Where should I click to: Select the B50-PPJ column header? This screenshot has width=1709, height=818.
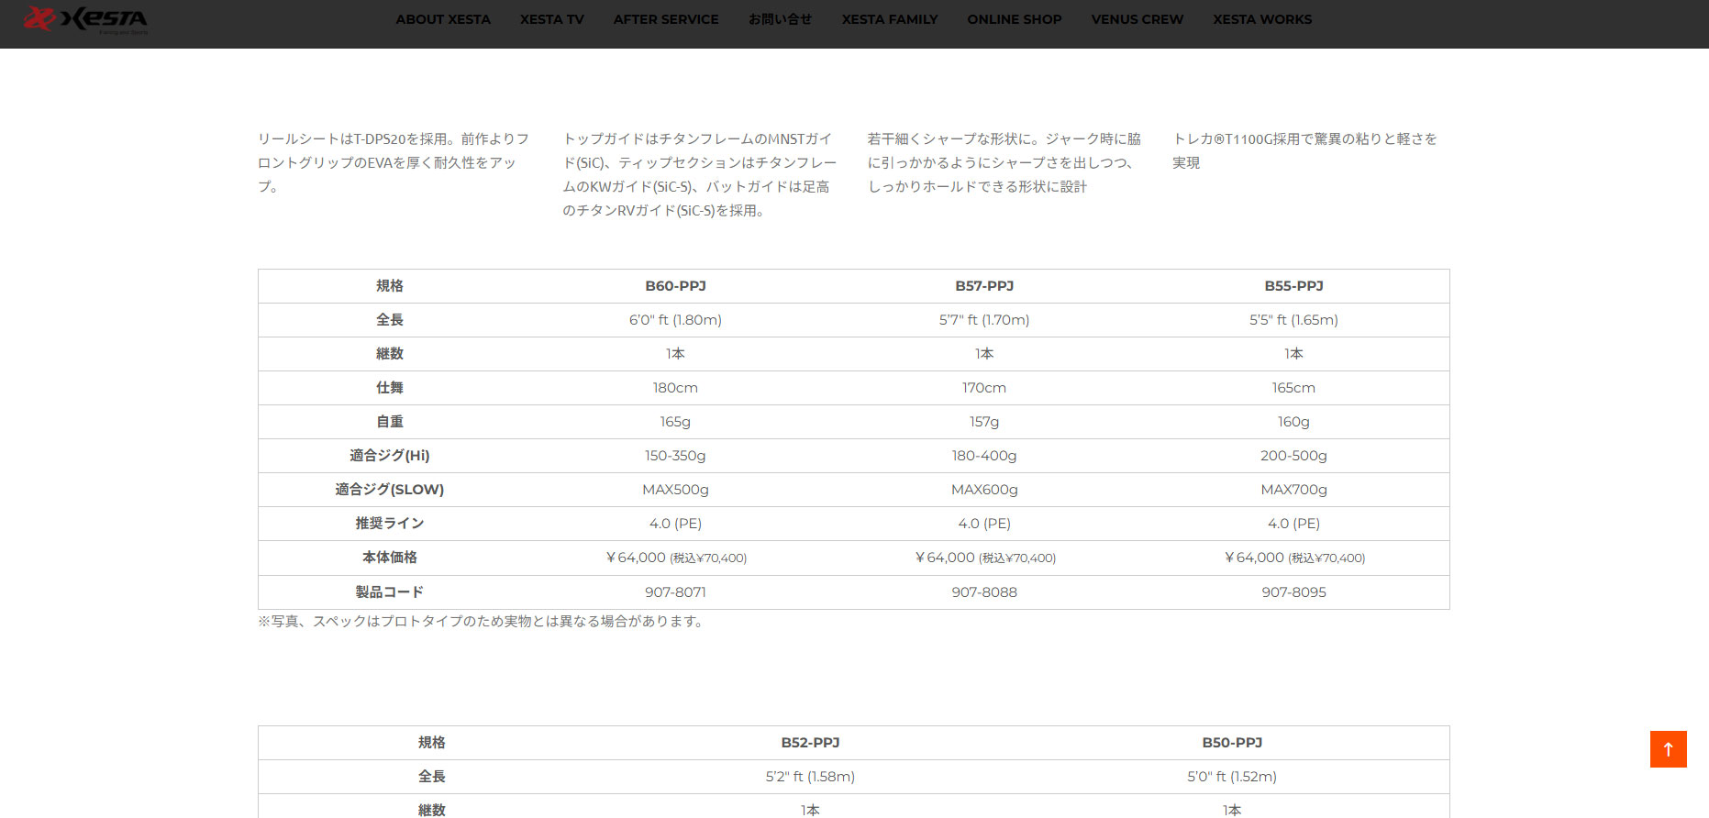1232,743
